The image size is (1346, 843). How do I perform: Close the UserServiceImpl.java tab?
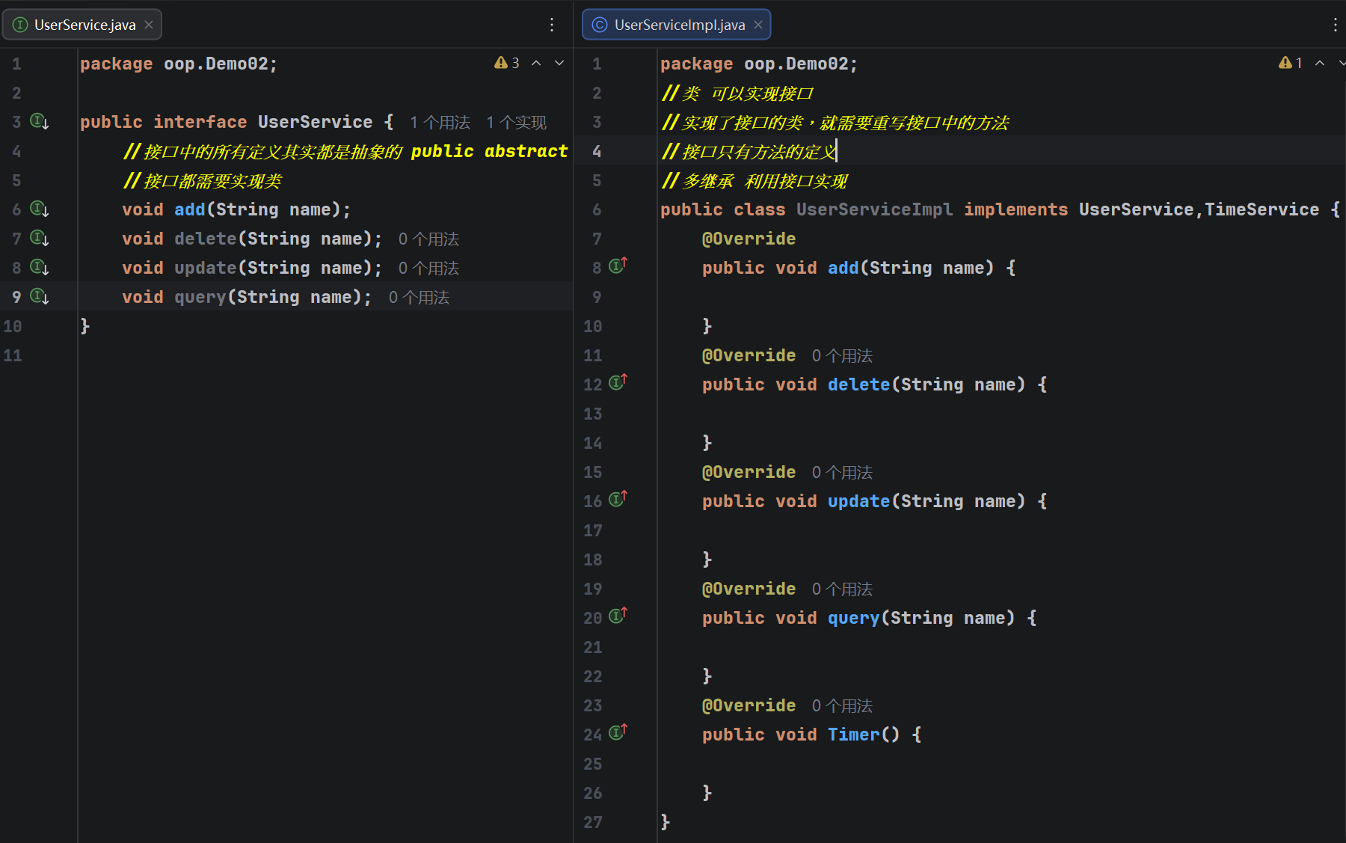pos(758,25)
